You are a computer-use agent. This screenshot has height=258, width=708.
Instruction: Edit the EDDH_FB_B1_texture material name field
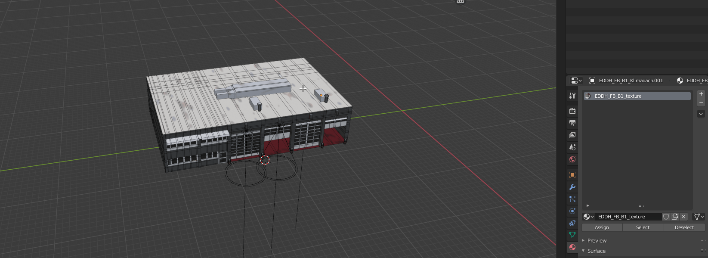coord(628,217)
